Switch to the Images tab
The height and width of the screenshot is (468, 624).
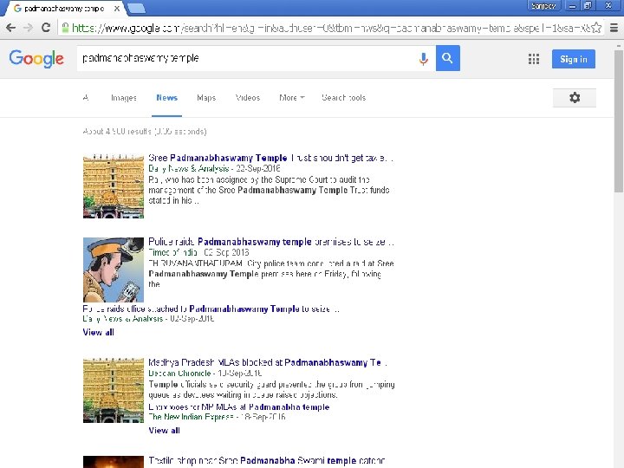[124, 97]
